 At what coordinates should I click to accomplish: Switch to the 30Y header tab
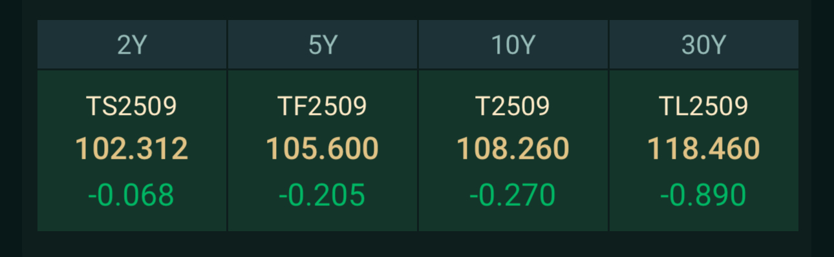704,45
